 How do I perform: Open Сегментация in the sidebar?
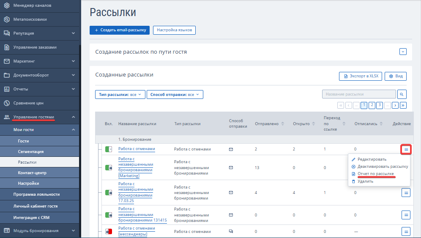click(31, 151)
